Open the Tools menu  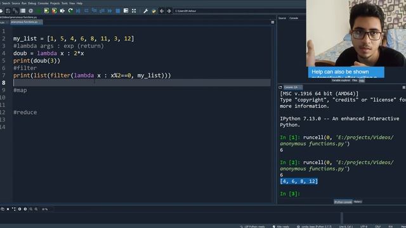(x=65, y=3)
